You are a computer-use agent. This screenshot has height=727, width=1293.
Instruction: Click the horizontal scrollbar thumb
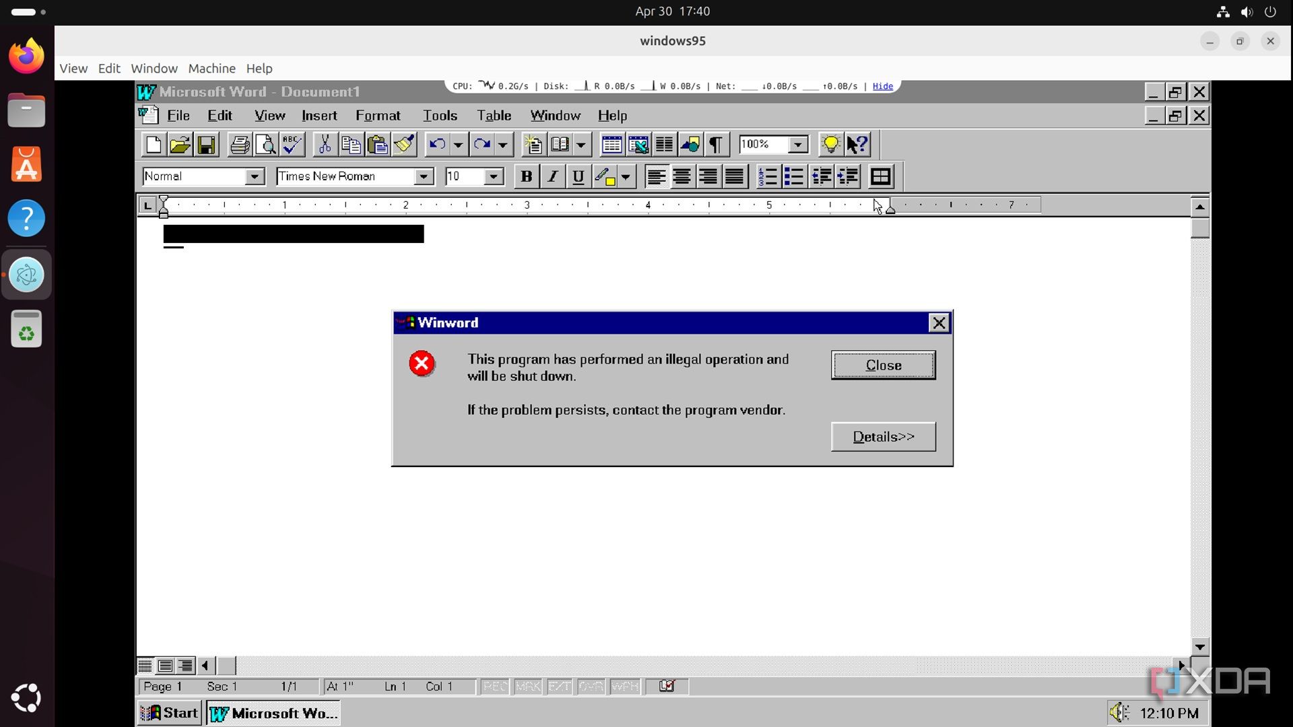tap(226, 666)
